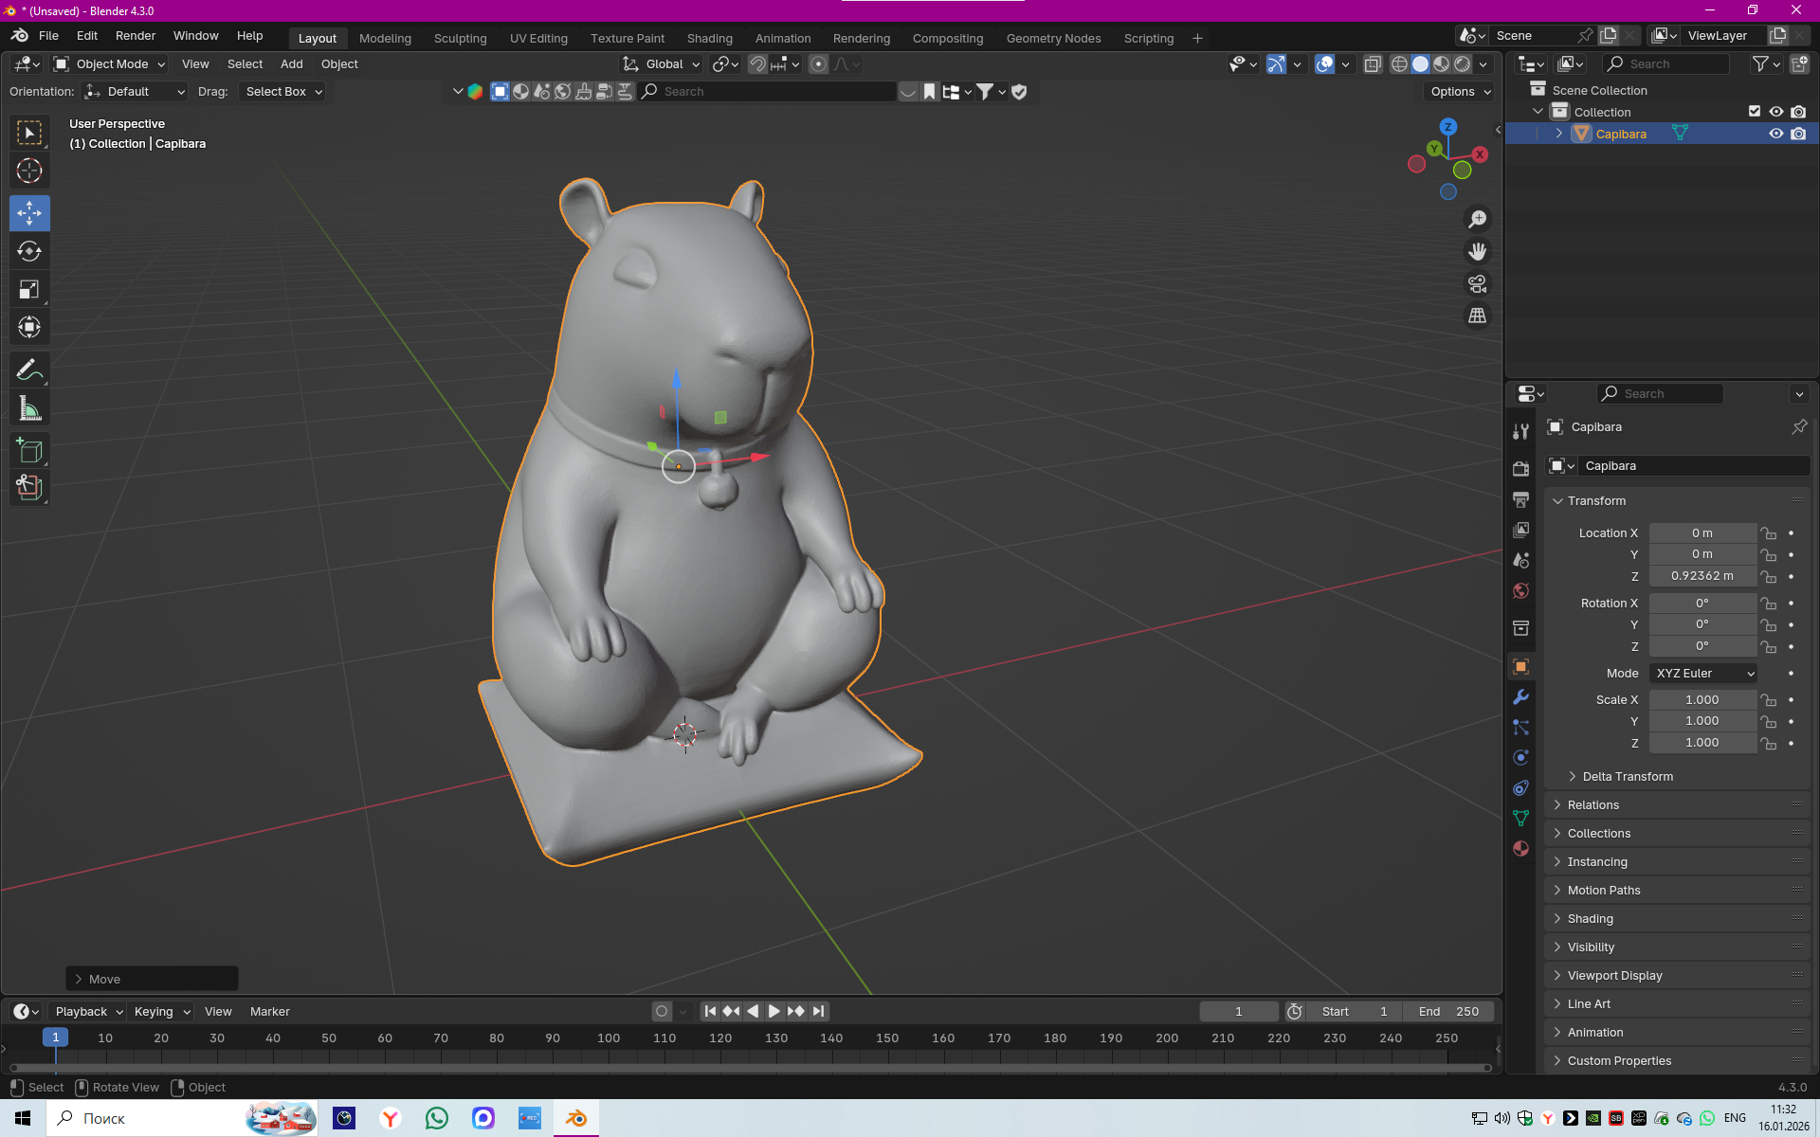Hide the Collection in viewport
This screenshot has width=1820, height=1137.
coord(1776,112)
